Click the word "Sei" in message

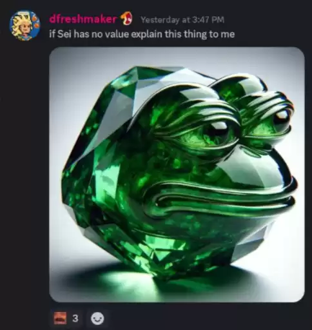tap(64, 34)
